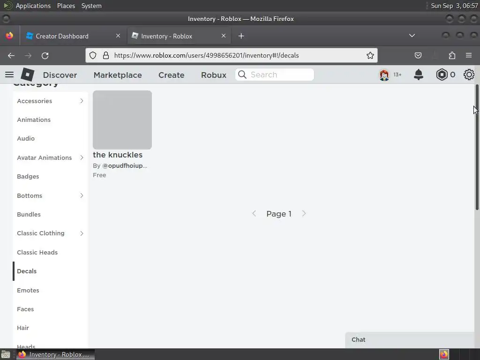Expand the Accessories category chevron
The image size is (480, 360).
[x=82, y=101]
